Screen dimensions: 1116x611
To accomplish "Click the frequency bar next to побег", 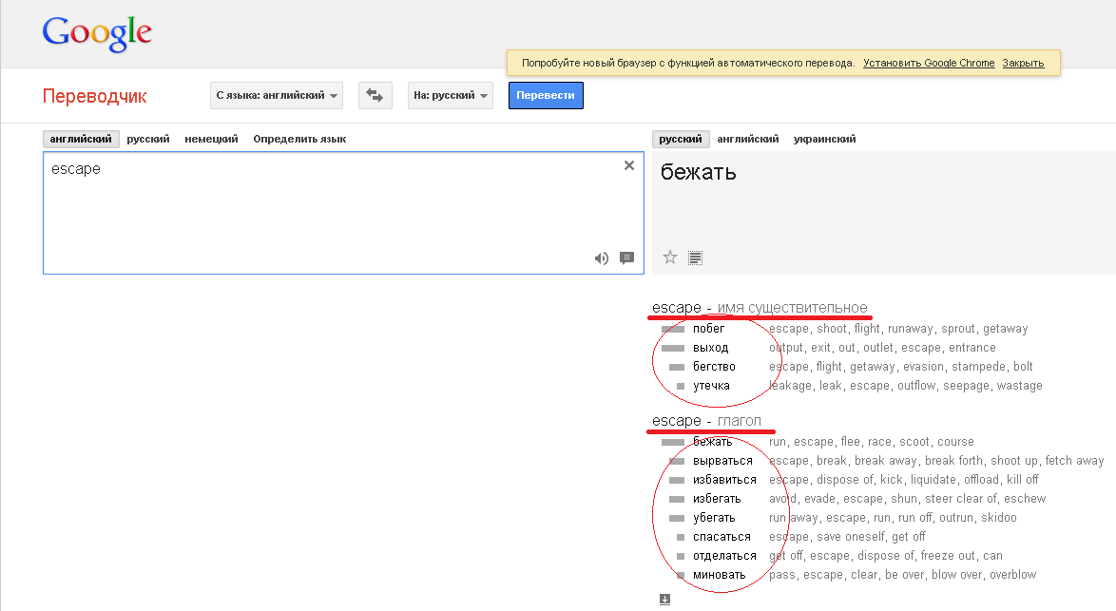I will pos(673,329).
